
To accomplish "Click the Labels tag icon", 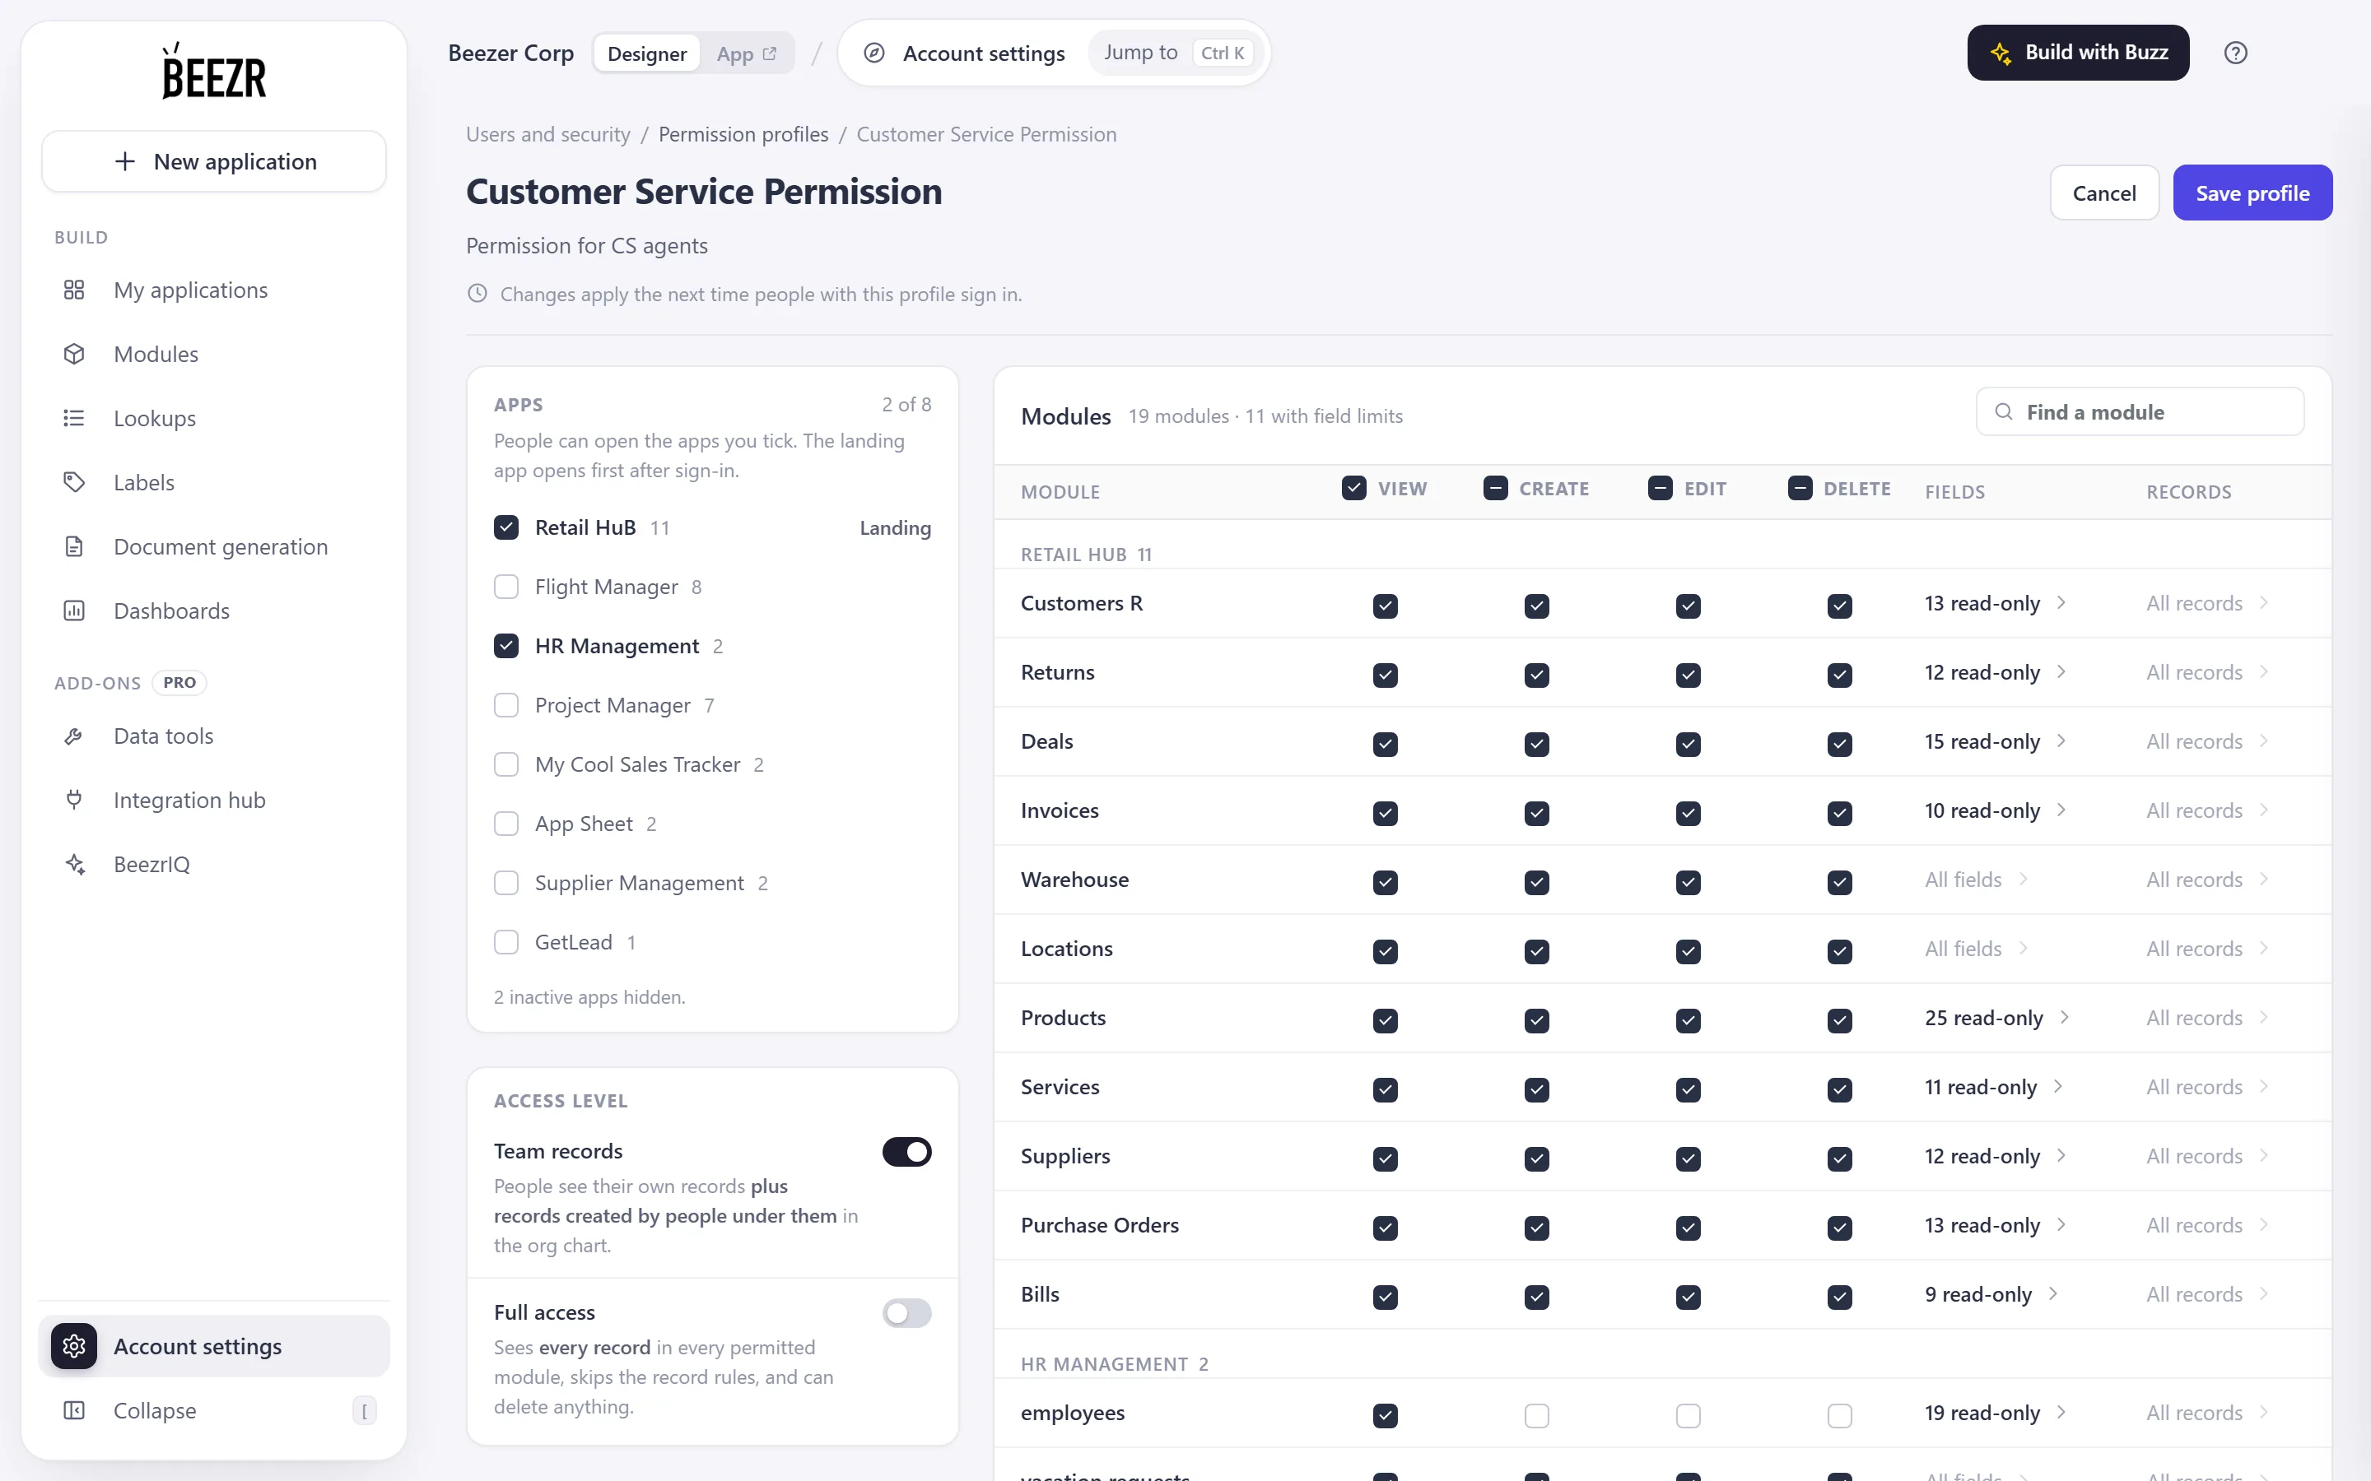I will pos(74,483).
